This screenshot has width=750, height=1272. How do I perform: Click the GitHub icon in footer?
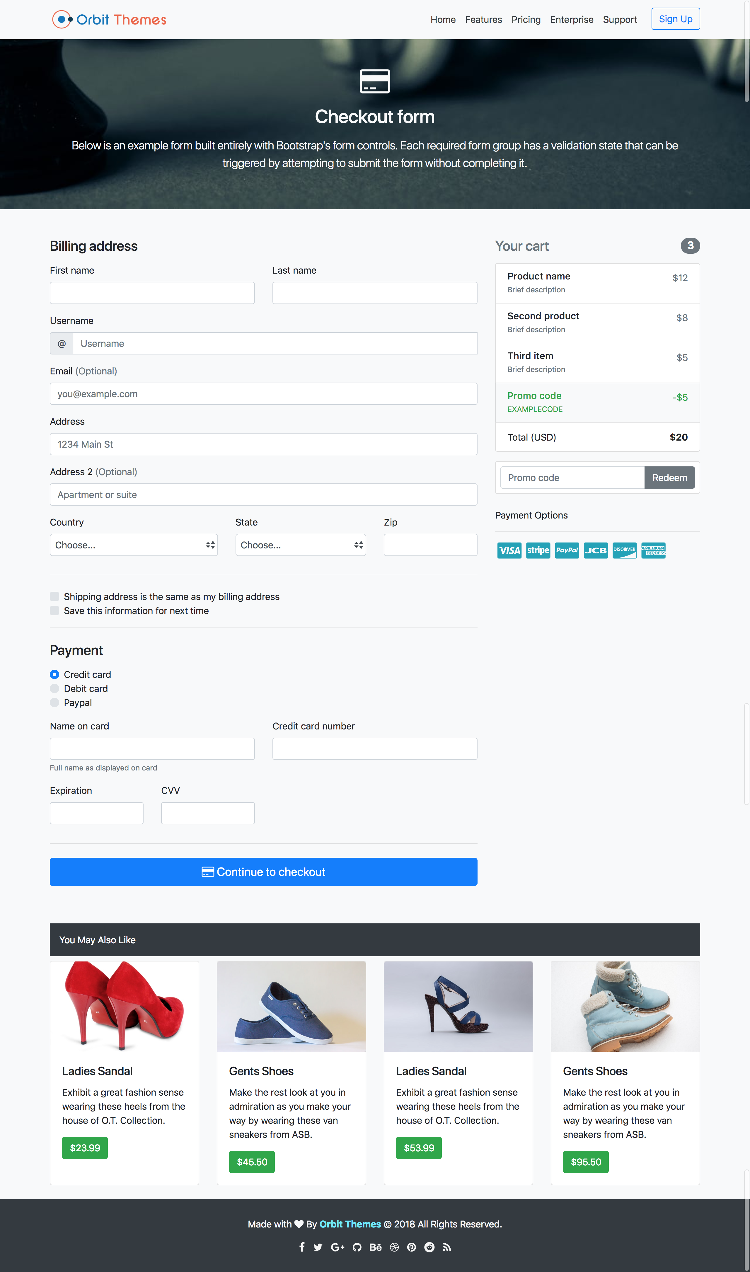click(x=357, y=1247)
